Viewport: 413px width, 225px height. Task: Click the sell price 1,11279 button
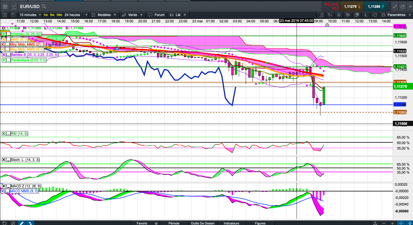point(352,6)
